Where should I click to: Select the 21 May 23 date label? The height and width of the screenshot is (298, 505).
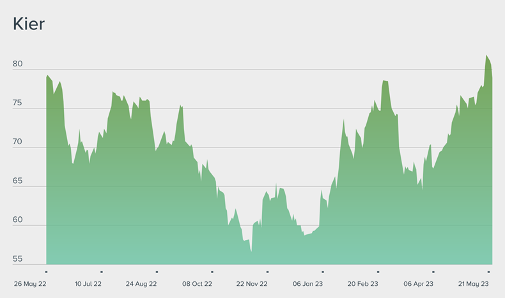coord(474,283)
